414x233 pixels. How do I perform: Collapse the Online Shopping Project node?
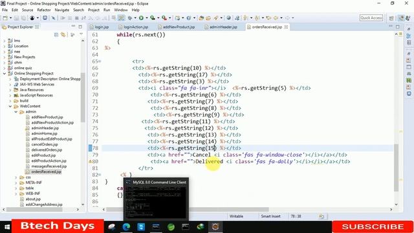[x=5, y=73]
